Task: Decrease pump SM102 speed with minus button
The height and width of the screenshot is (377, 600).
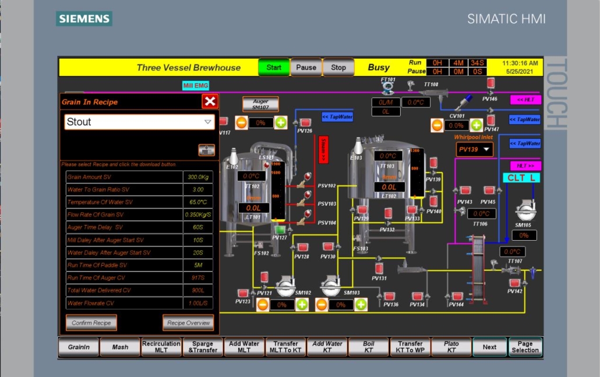Action: click(263, 305)
